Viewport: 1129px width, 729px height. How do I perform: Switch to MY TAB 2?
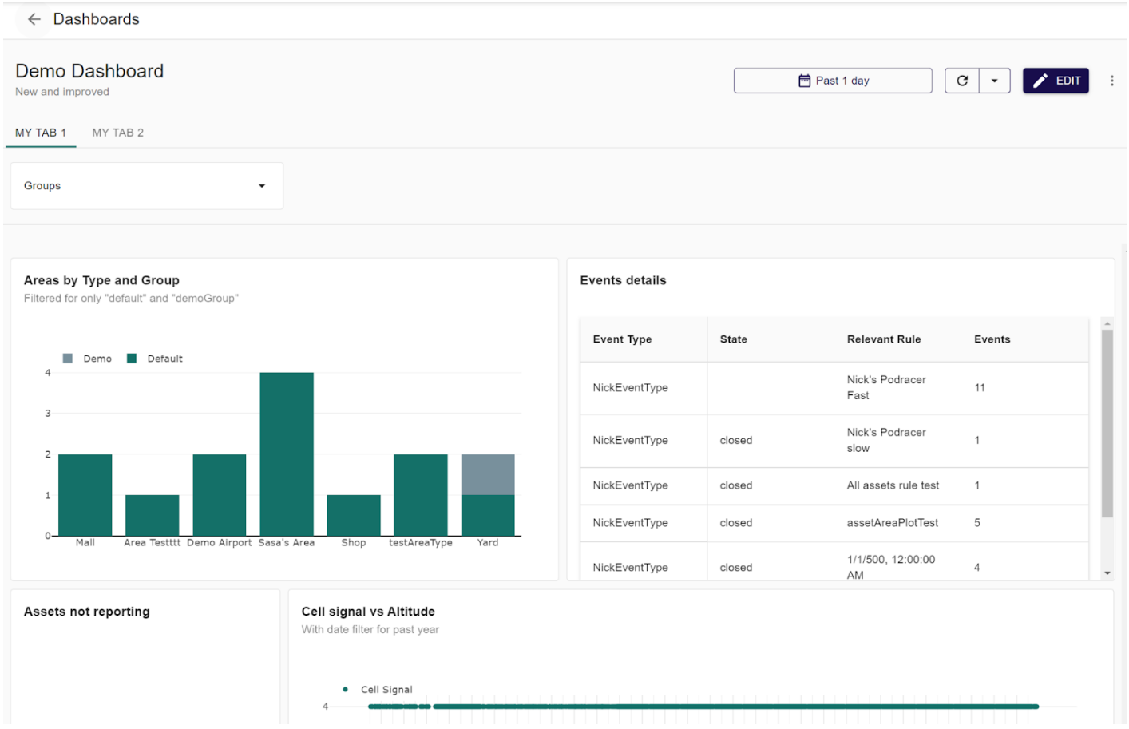pyautogui.click(x=117, y=133)
